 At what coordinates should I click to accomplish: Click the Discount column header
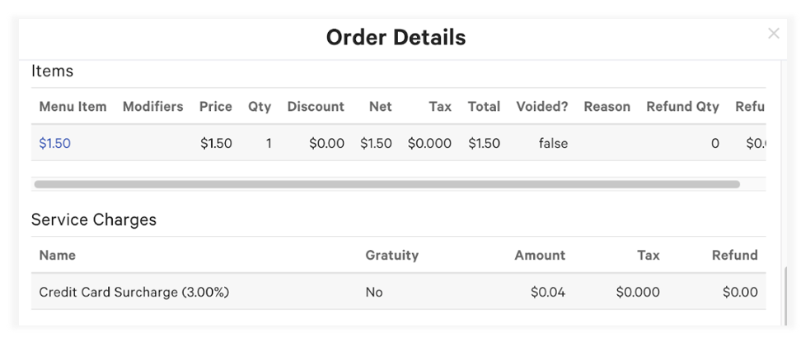click(316, 106)
